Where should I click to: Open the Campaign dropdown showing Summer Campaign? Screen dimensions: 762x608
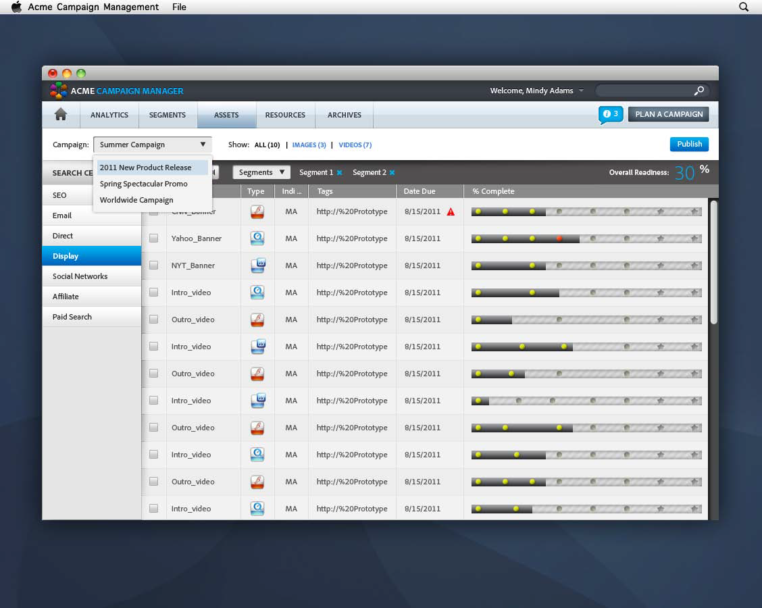pyautogui.click(x=153, y=145)
